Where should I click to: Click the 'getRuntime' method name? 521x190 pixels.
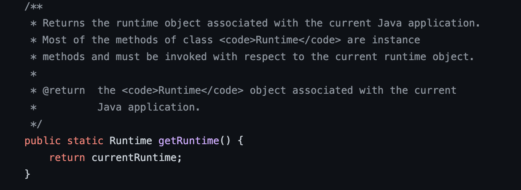189,141
